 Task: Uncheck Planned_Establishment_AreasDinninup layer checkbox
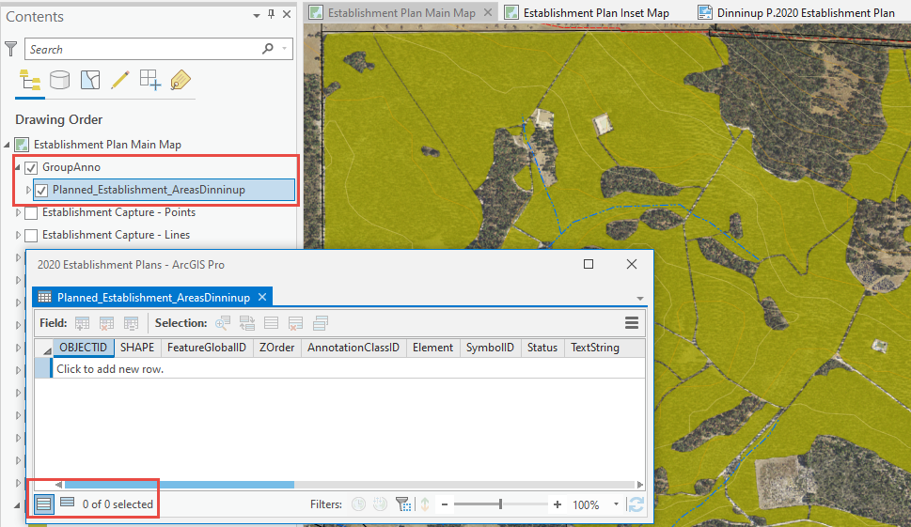[41, 191]
